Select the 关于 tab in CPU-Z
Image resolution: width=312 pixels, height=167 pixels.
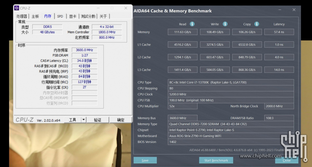point(103,16)
